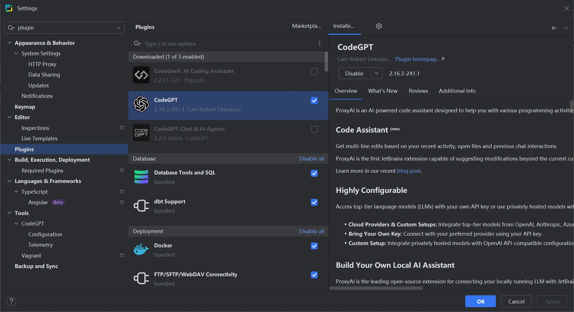Collapse the Editor tree node
The height and width of the screenshot is (312, 574).
pyautogui.click(x=9, y=117)
